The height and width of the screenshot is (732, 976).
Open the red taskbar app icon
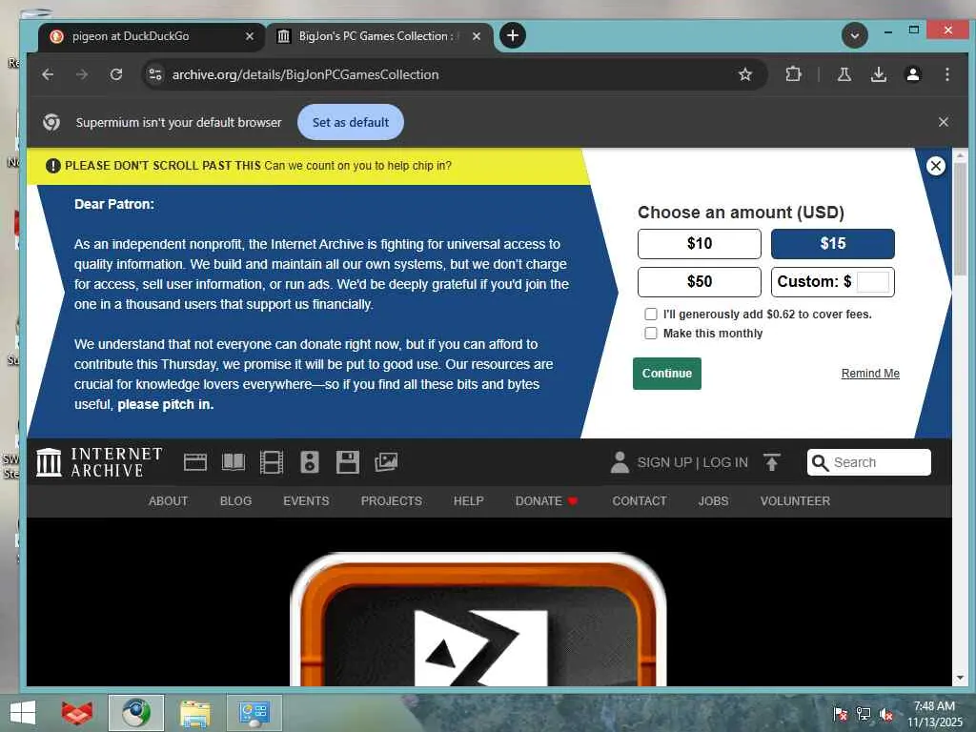coord(77,713)
